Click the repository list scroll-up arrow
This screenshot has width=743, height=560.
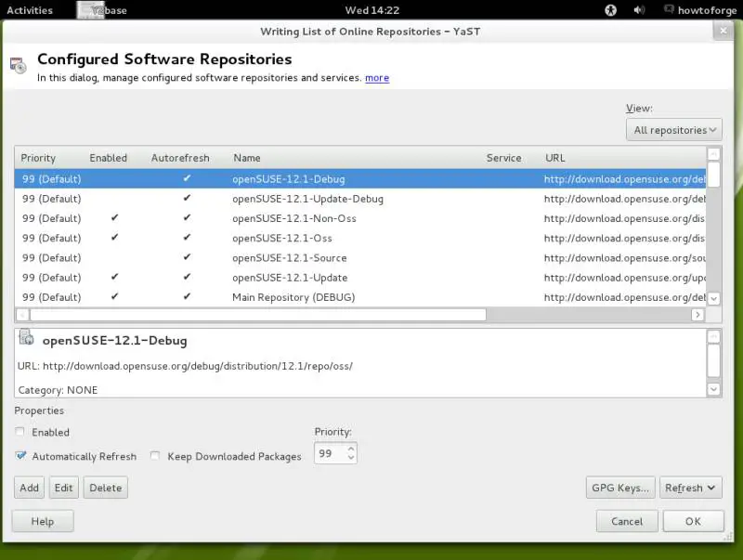click(713, 154)
